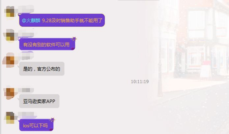
Task: Click avatar beside the @火麒麟 message
Action: pos(10,12)
